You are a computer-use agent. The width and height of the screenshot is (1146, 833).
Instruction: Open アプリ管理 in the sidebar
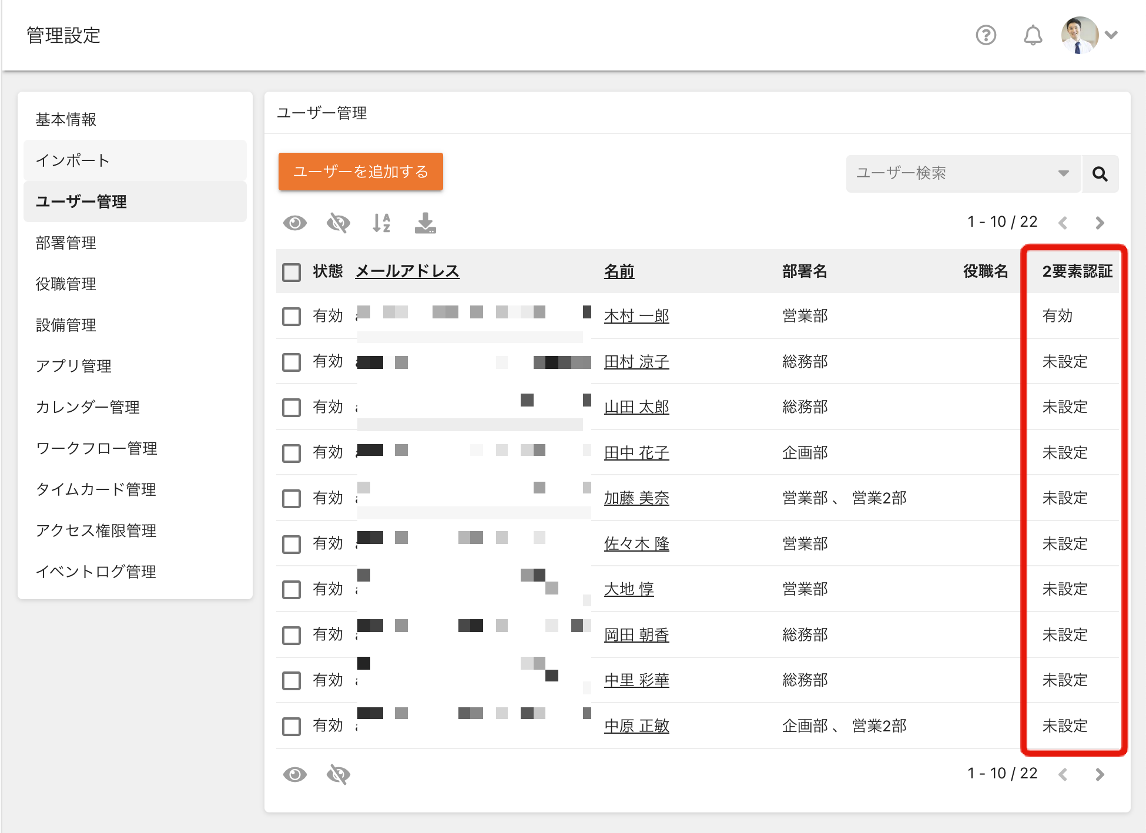point(135,366)
